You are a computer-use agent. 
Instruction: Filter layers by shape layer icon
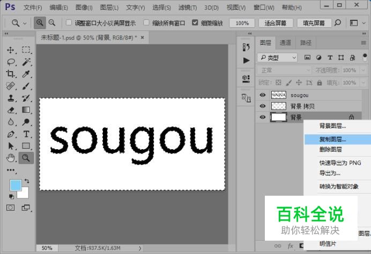pyautogui.click(x=341, y=57)
